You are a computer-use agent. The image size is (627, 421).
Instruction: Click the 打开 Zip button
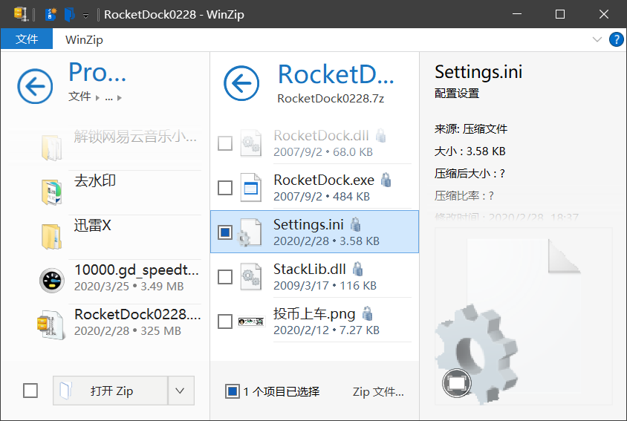(111, 391)
